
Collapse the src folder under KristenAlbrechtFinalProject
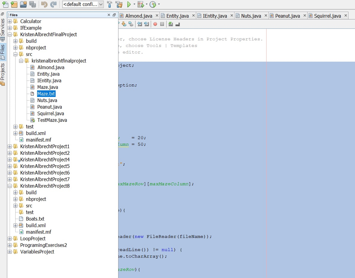15,54
